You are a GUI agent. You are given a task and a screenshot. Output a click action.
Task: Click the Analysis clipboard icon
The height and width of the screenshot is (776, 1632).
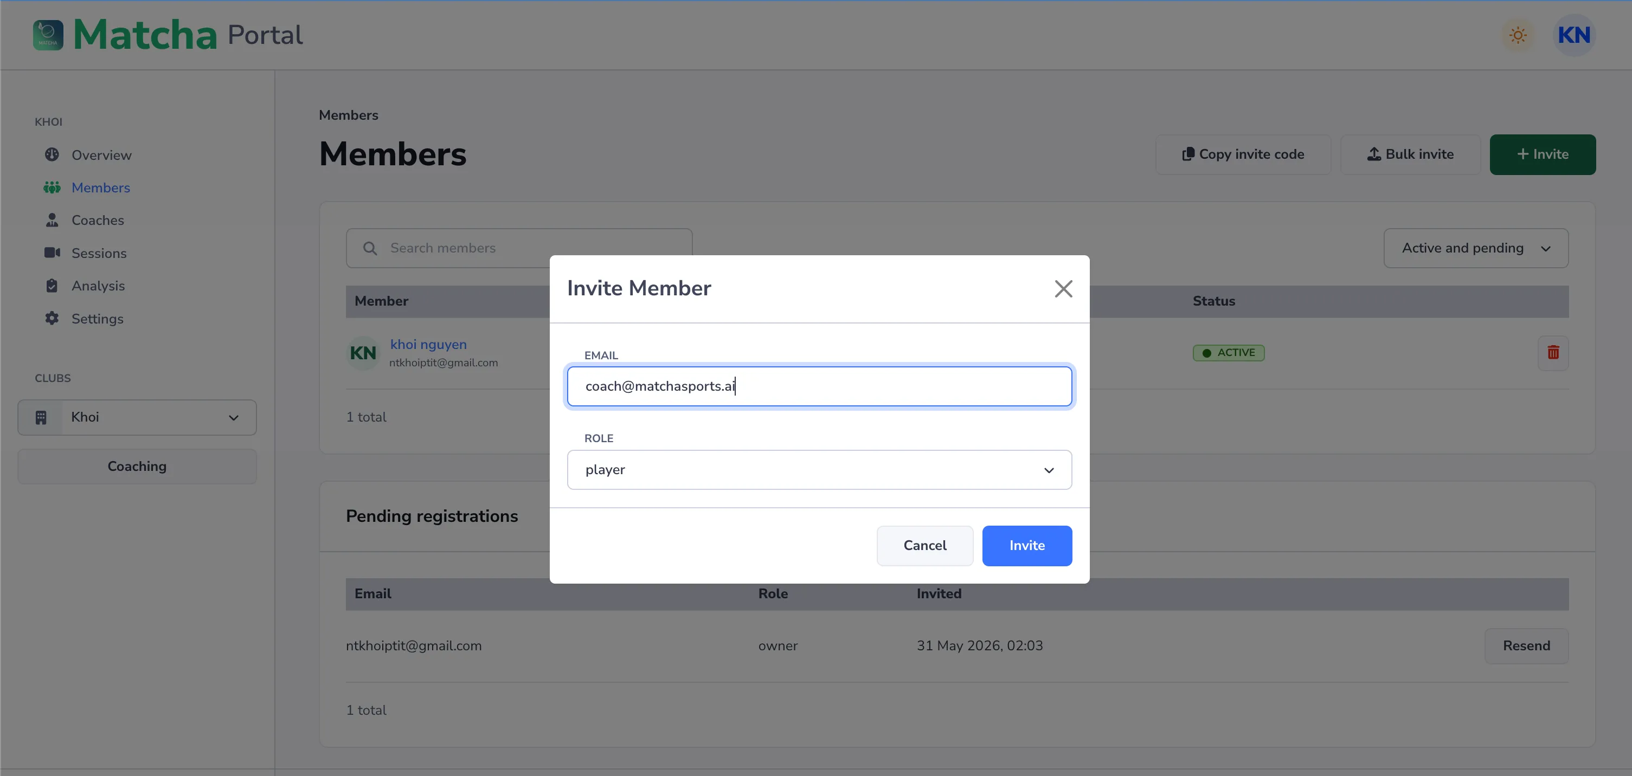[52, 286]
